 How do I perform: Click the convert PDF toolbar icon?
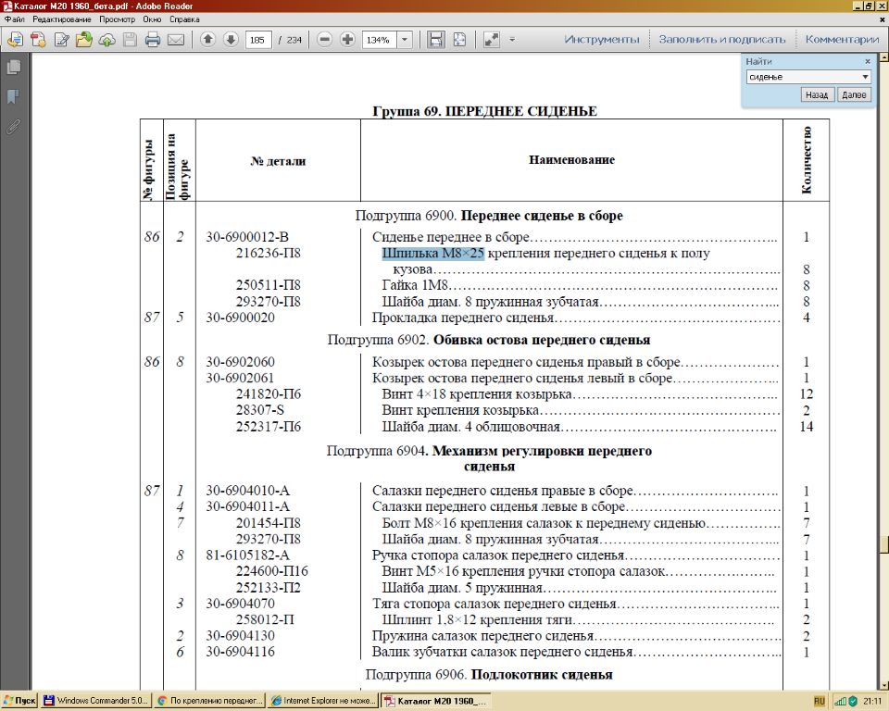pyautogui.click(x=39, y=40)
